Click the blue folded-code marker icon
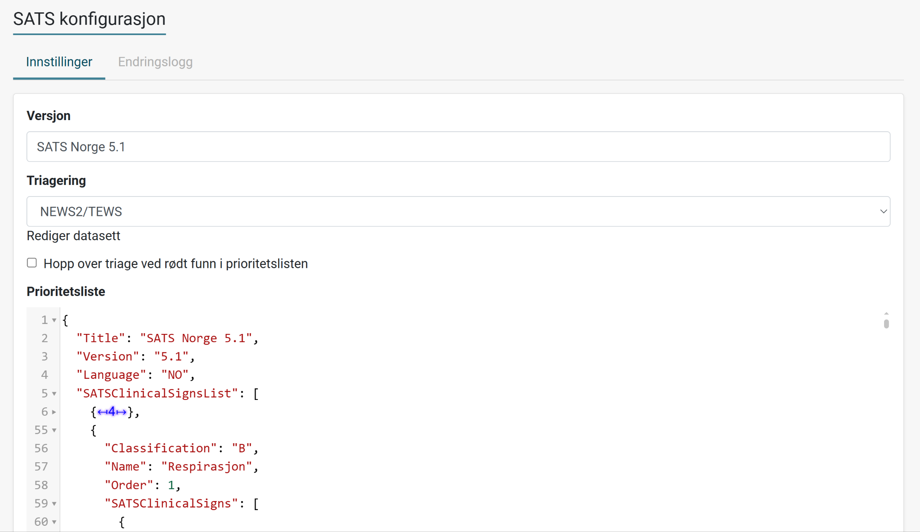The height and width of the screenshot is (532, 920). point(112,412)
